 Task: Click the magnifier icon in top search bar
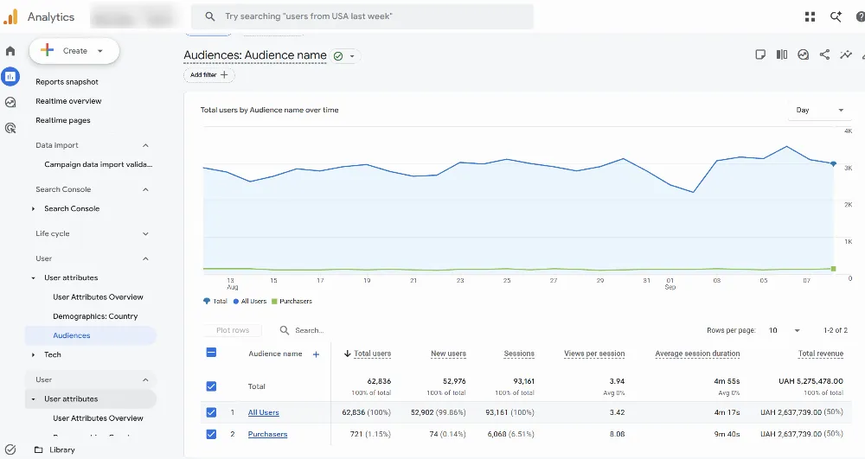click(209, 16)
